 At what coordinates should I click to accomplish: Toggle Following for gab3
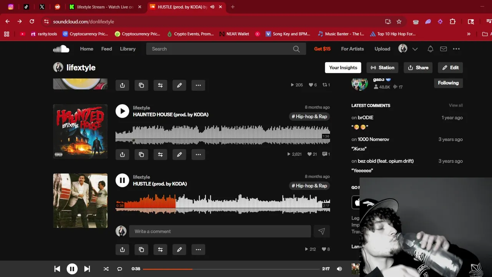click(x=448, y=83)
